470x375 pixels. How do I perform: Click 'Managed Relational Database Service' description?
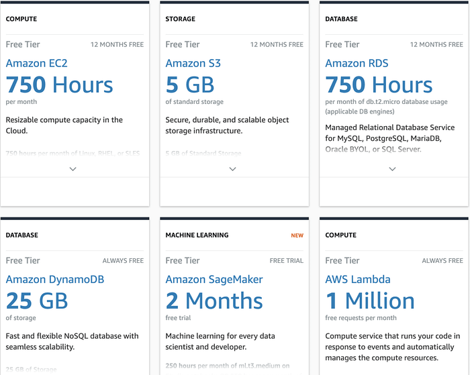point(389,138)
